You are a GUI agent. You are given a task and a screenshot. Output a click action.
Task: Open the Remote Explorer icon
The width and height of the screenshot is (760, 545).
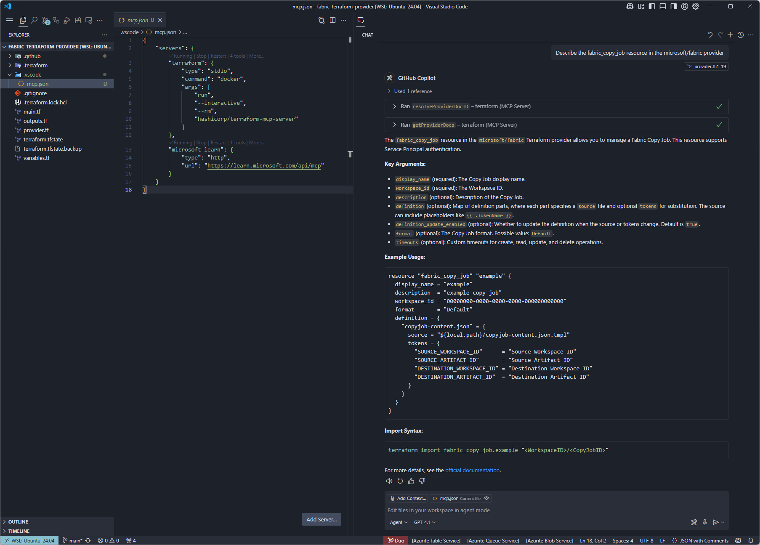[89, 20]
